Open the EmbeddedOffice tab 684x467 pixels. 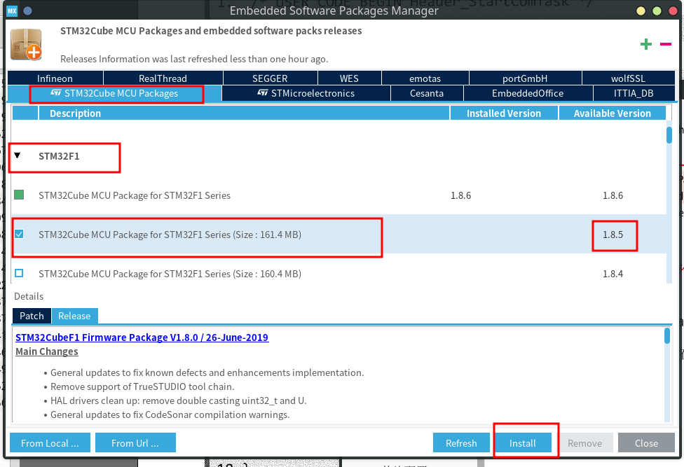point(528,93)
